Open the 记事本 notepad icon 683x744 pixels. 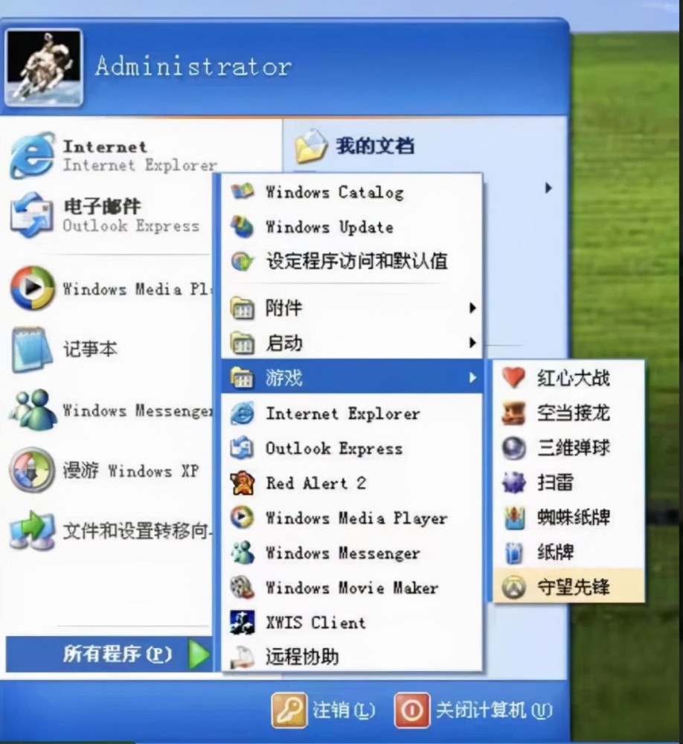point(32,349)
